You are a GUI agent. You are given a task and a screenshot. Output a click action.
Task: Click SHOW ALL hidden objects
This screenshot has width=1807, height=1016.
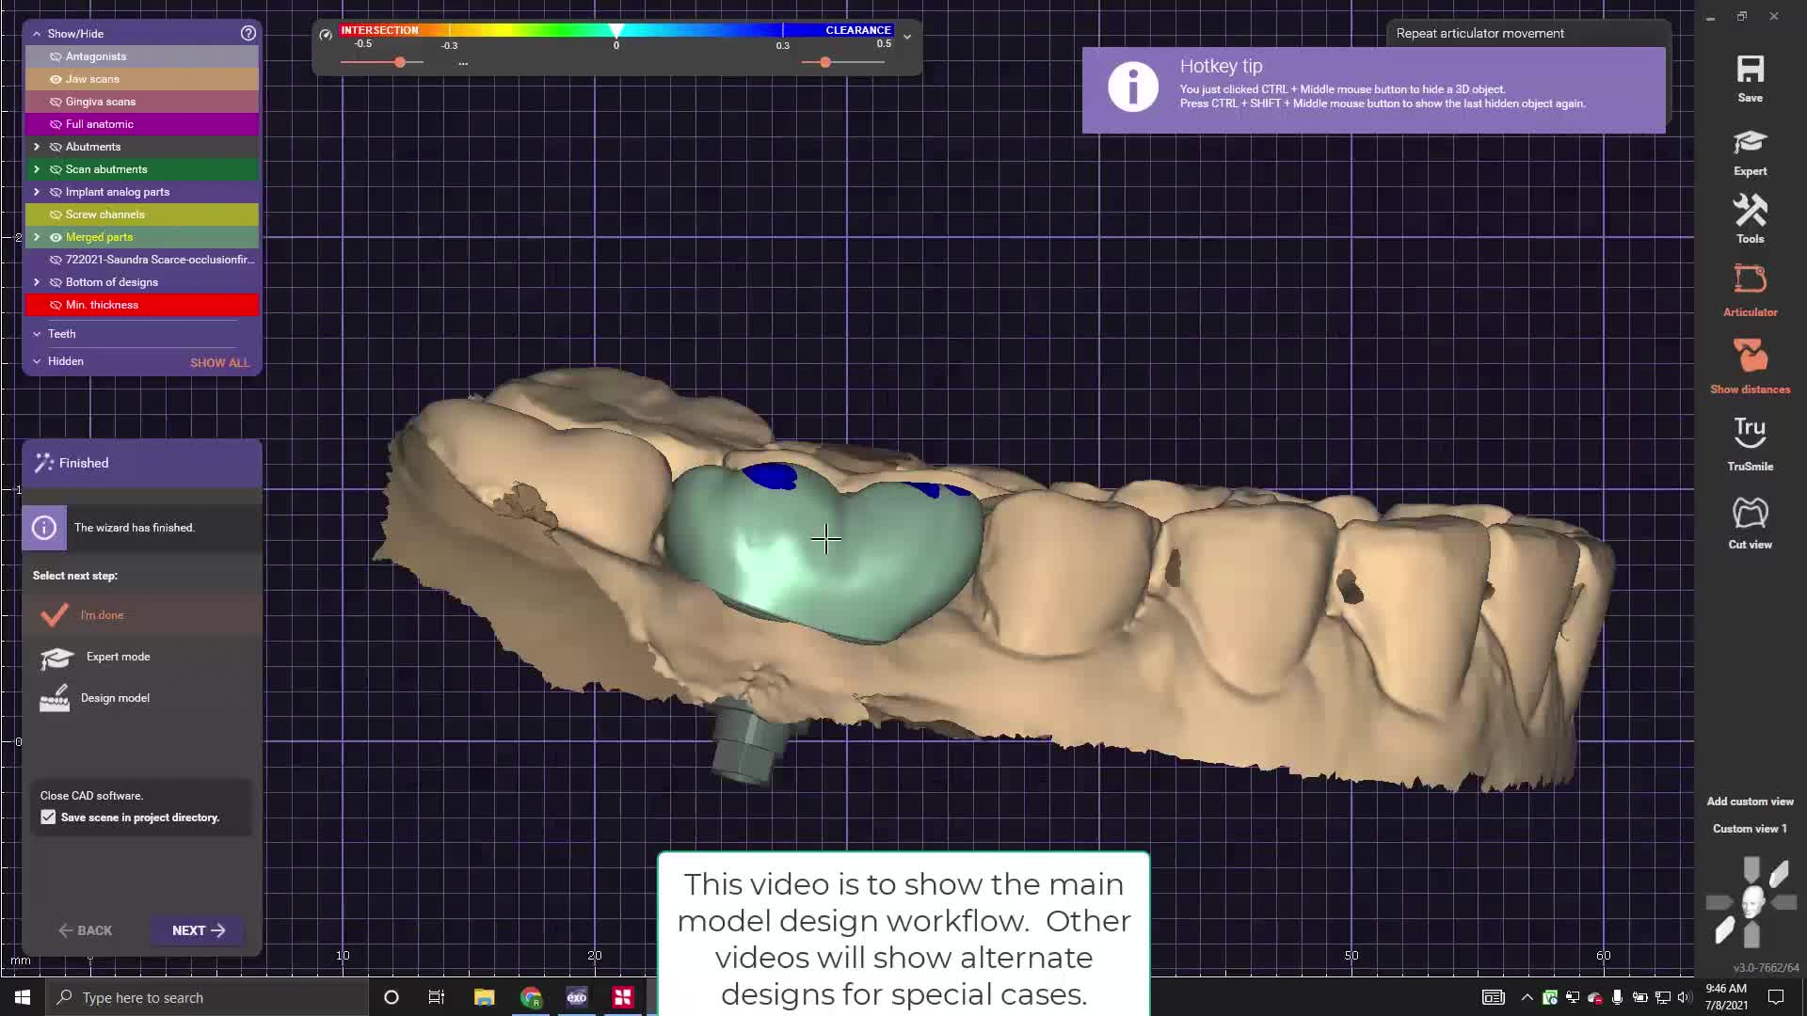pos(220,362)
